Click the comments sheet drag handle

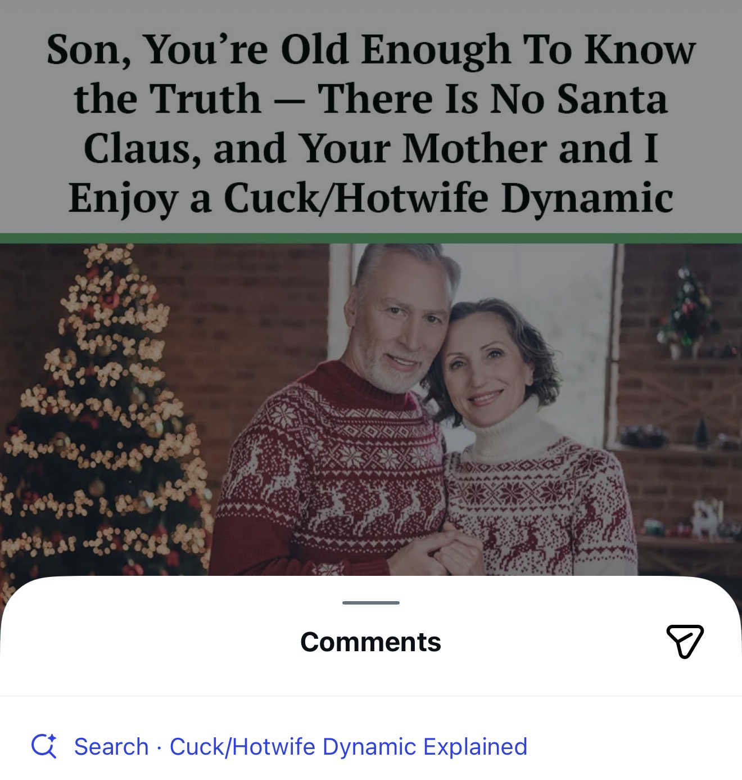(x=371, y=603)
